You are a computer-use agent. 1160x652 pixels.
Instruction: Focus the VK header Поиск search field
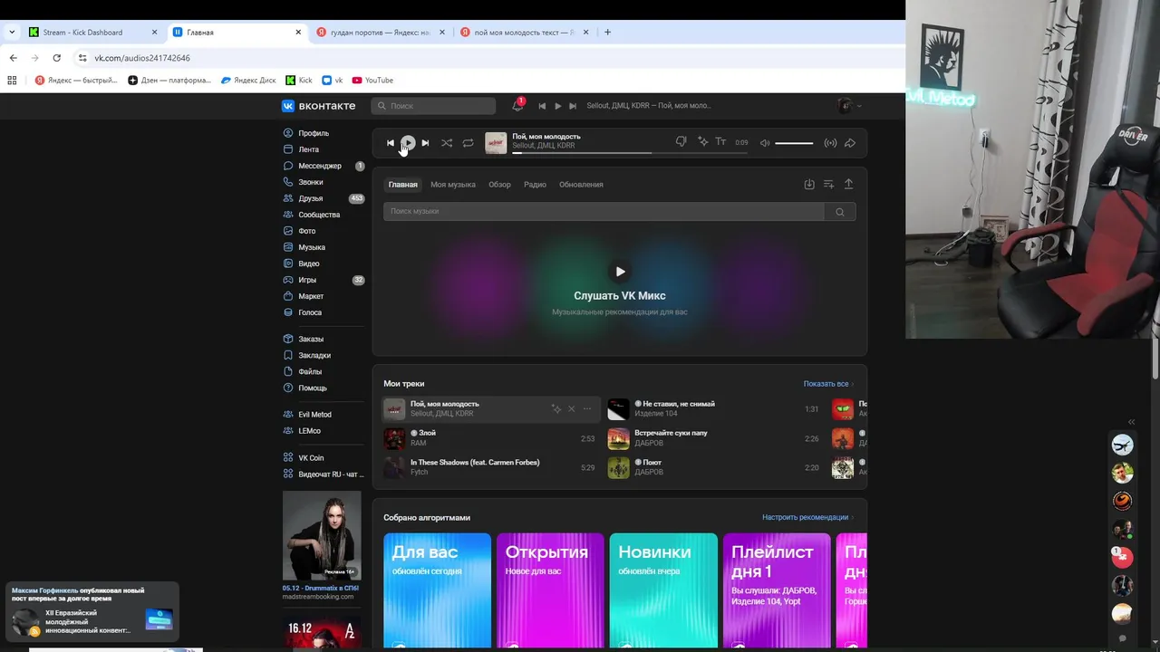point(433,106)
